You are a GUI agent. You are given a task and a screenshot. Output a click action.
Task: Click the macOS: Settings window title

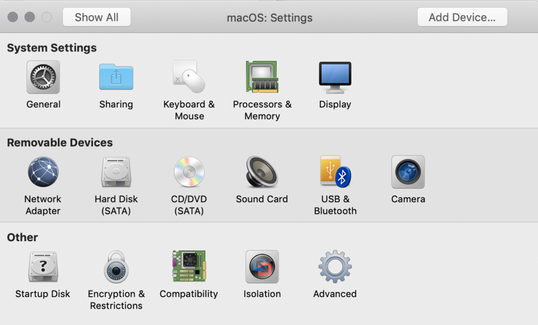point(270,18)
